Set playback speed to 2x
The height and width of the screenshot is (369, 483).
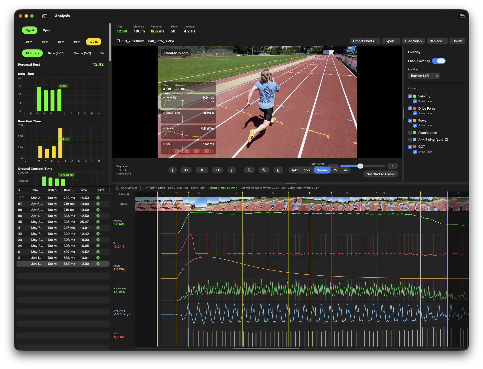pos(336,170)
